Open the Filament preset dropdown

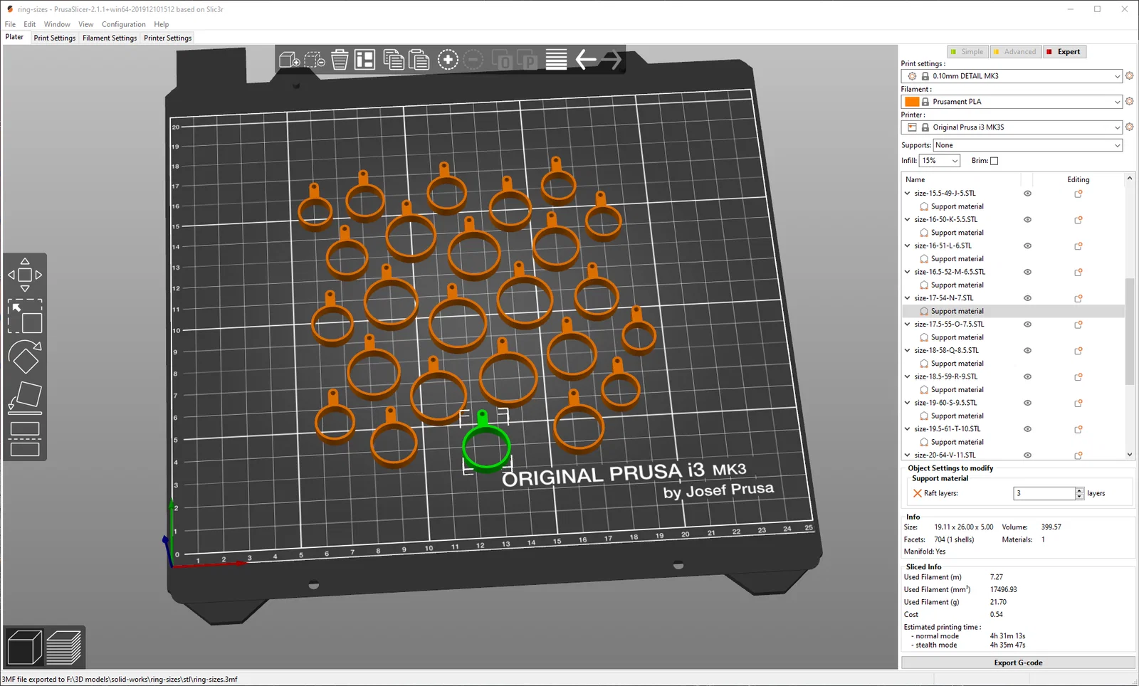pyautogui.click(x=1012, y=102)
